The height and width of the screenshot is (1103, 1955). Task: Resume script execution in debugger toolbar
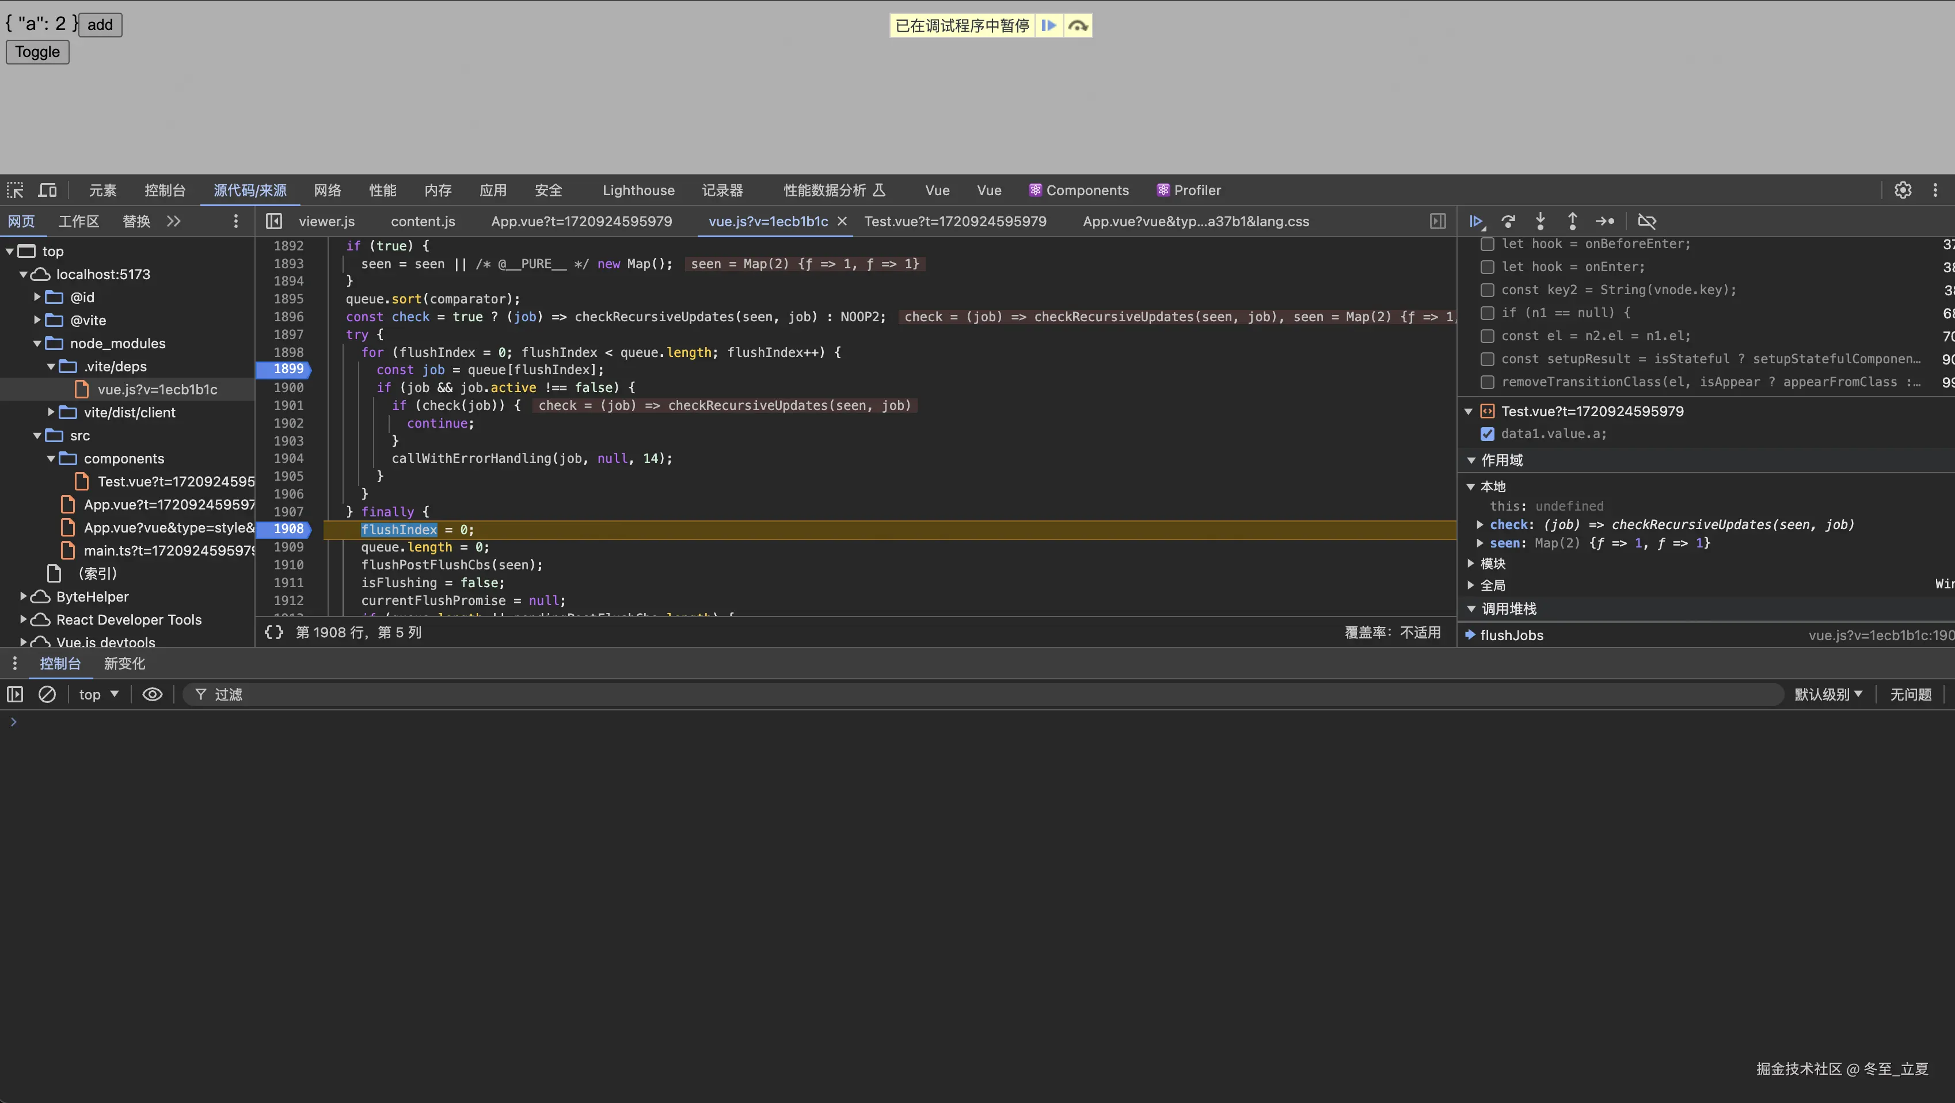1476,221
